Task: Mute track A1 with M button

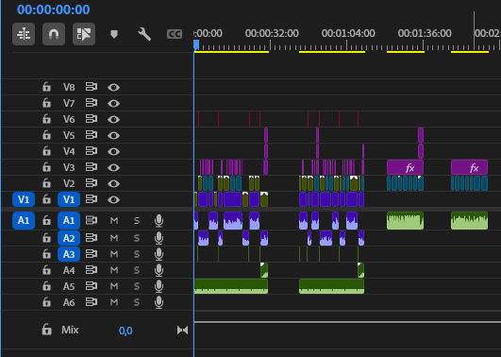Action: pyautogui.click(x=114, y=220)
